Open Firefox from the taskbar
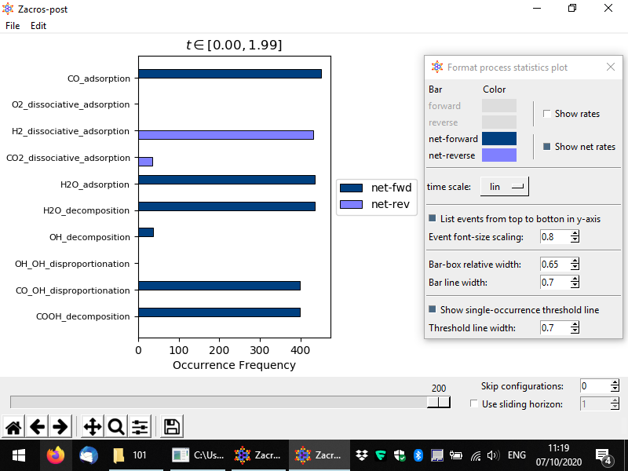628x471 pixels. 55,455
